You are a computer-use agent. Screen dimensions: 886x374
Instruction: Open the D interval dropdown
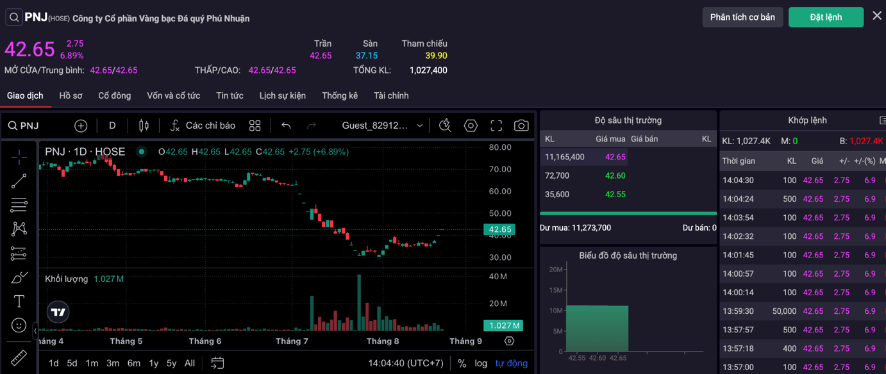[x=112, y=126]
